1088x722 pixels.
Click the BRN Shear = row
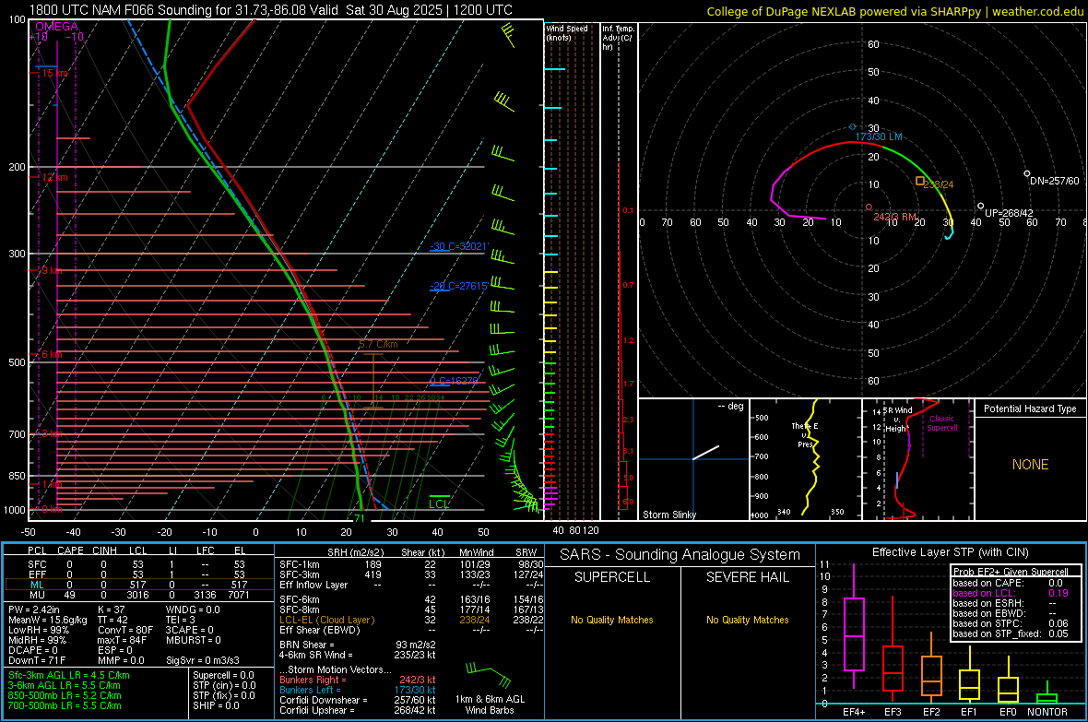pos(358,645)
